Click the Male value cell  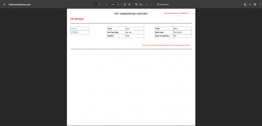pos(135,36)
